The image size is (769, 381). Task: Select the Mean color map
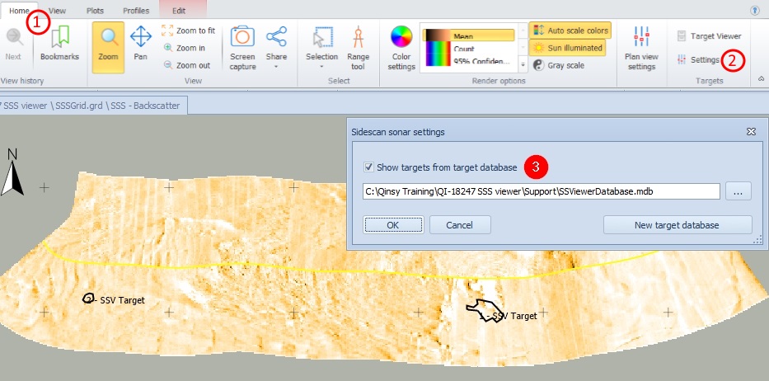pyautogui.click(x=468, y=35)
